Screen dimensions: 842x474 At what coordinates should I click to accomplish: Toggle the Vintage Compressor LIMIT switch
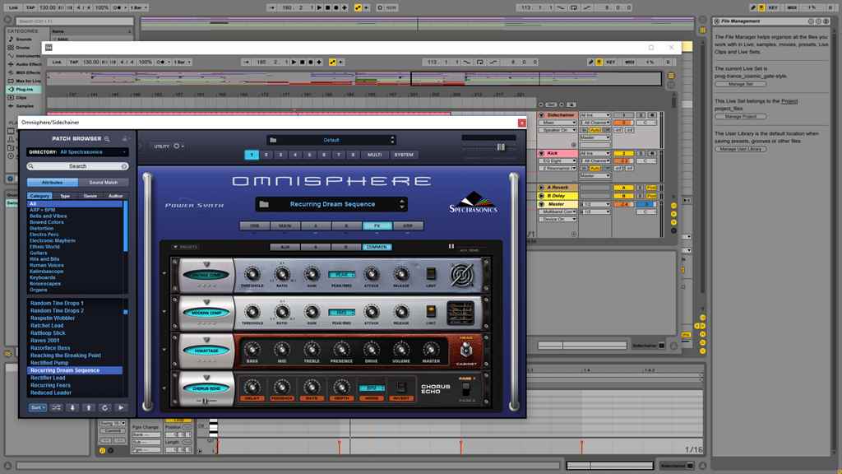point(431,274)
